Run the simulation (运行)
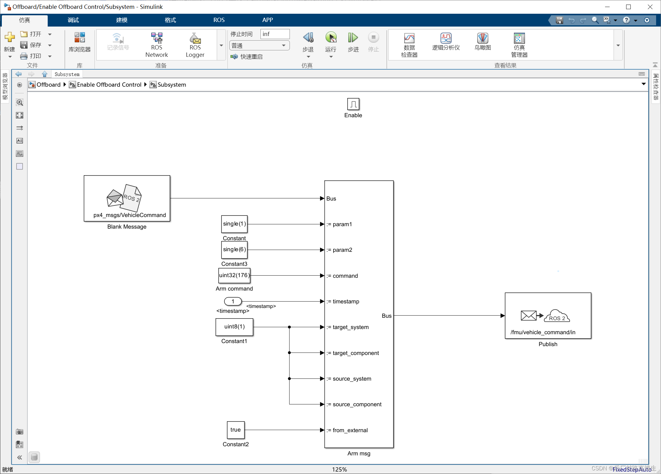The height and width of the screenshot is (474, 661). pos(331,42)
